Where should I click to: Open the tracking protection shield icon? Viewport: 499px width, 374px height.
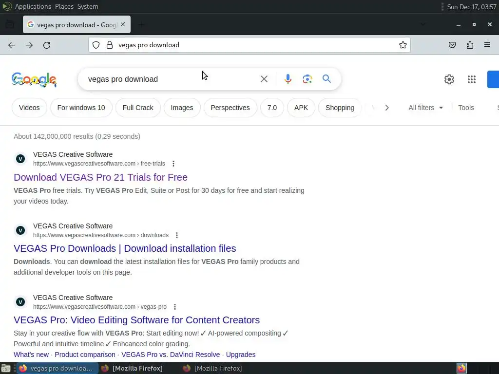[x=96, y=45]
